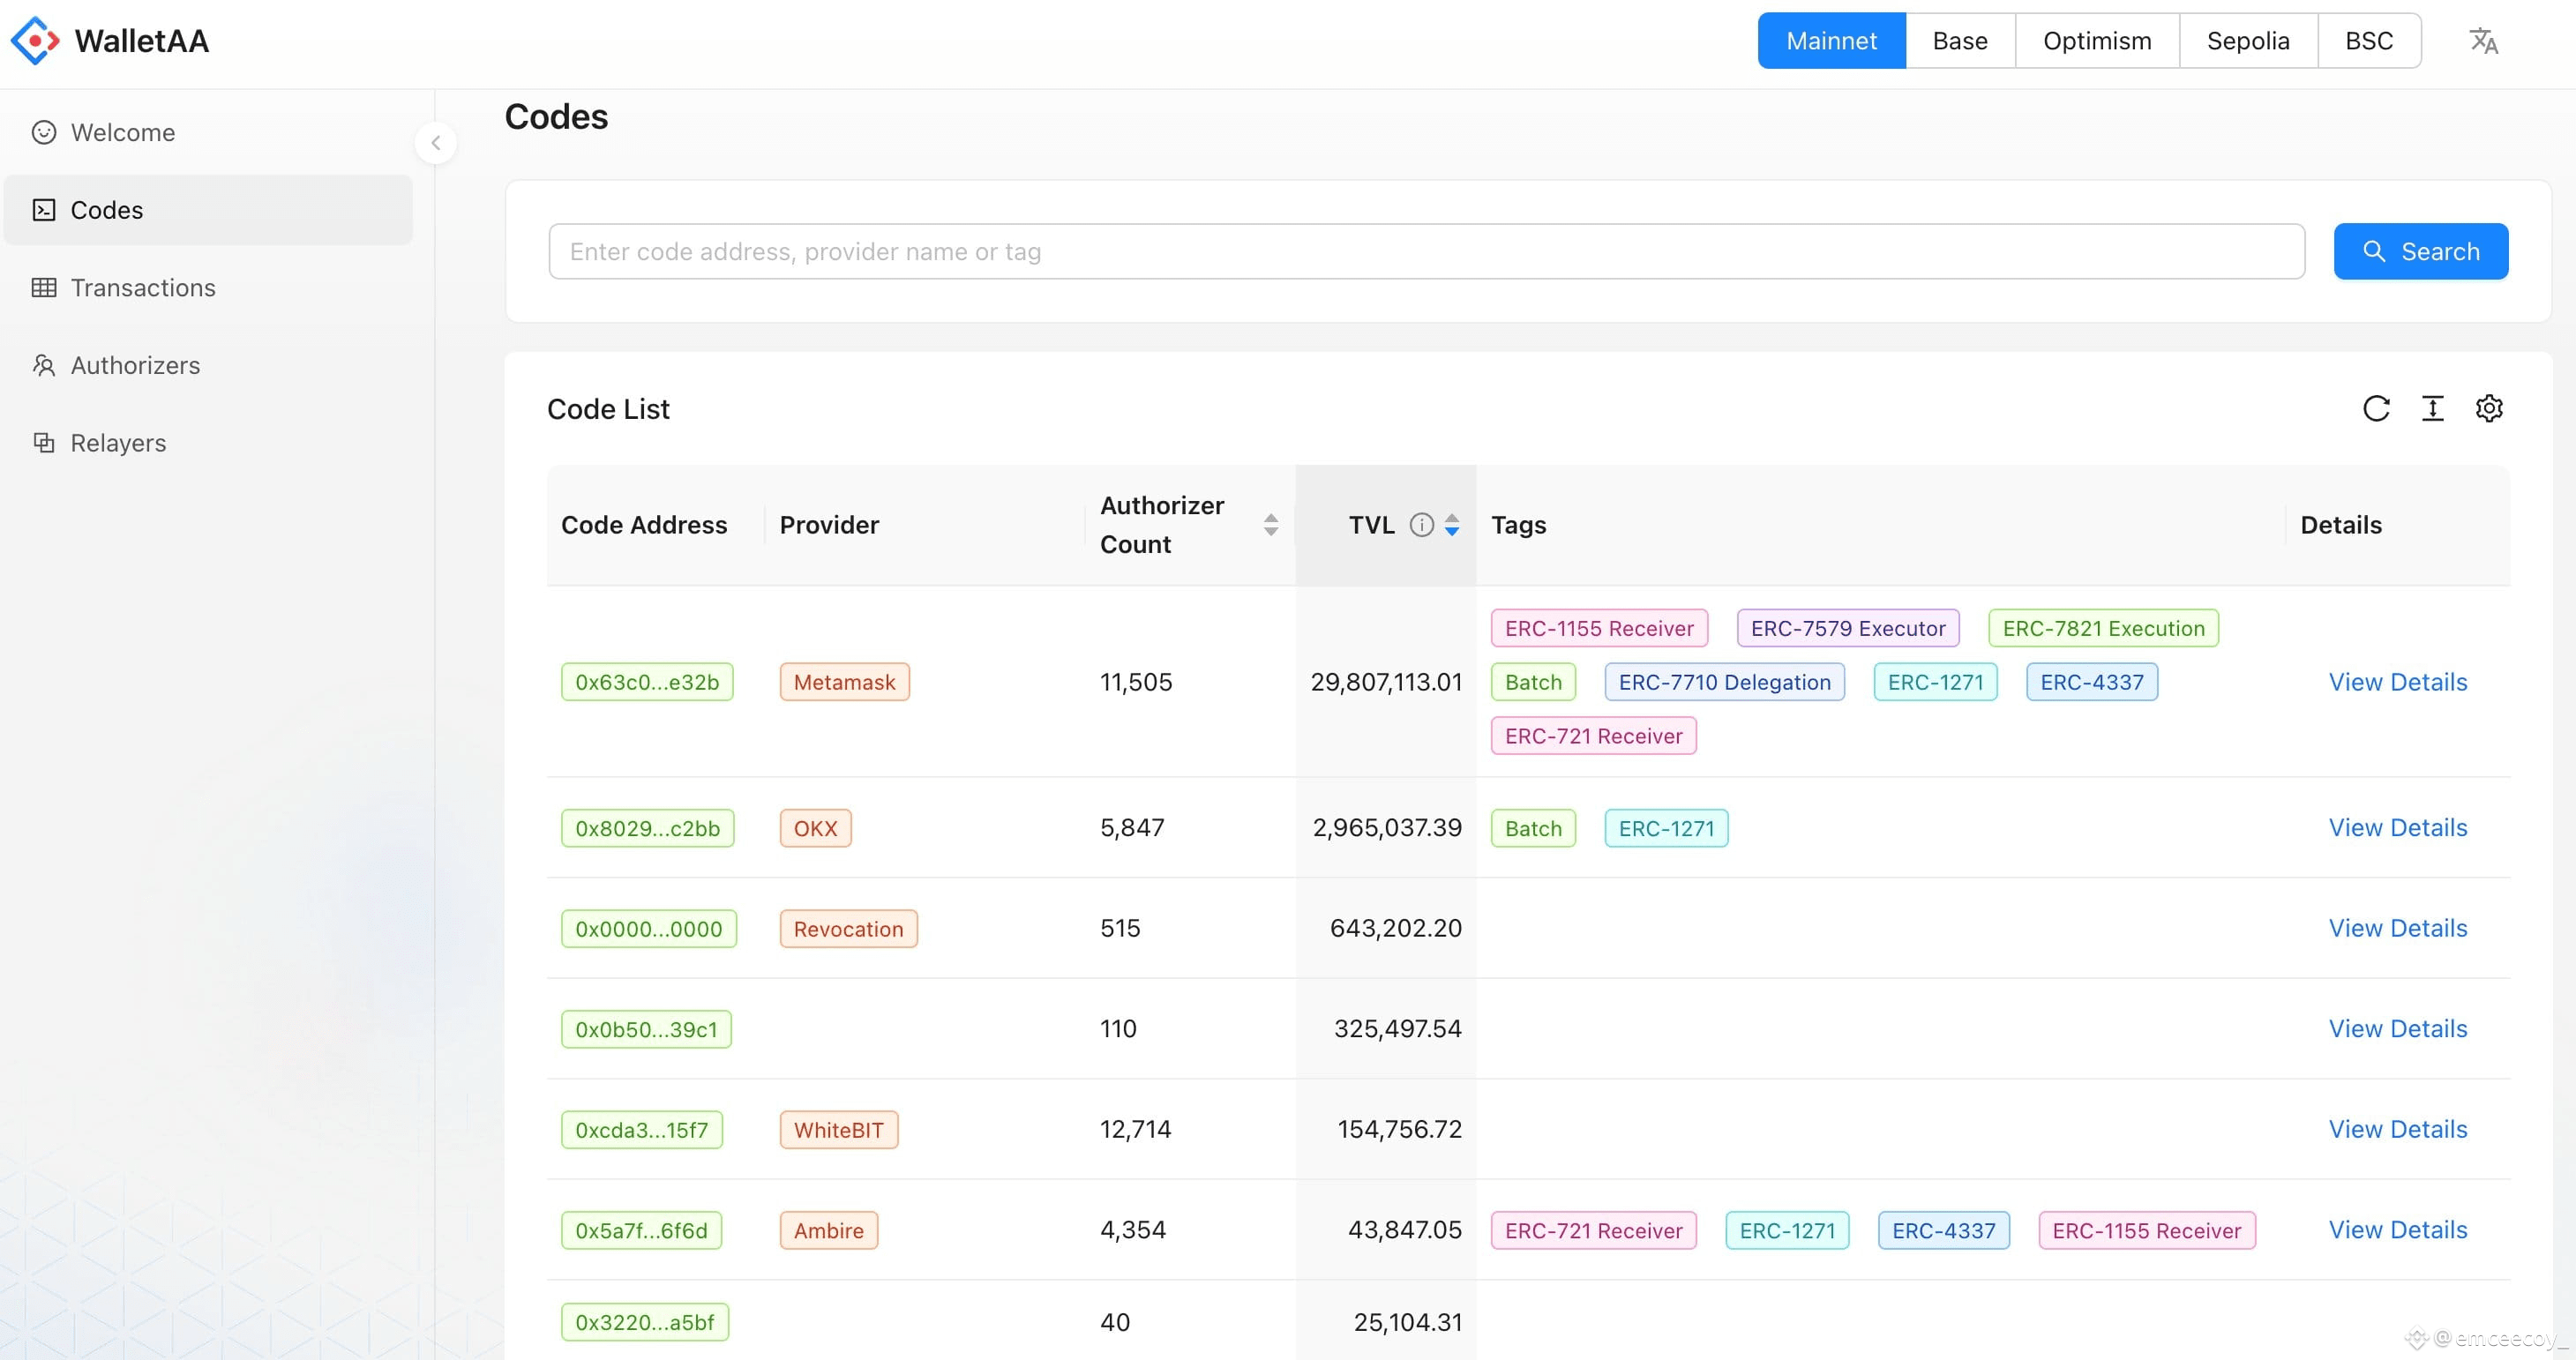Screen dimensions: 2576x1360
Task: Click the language translation icon
Action: click(x=2483, y=41)
